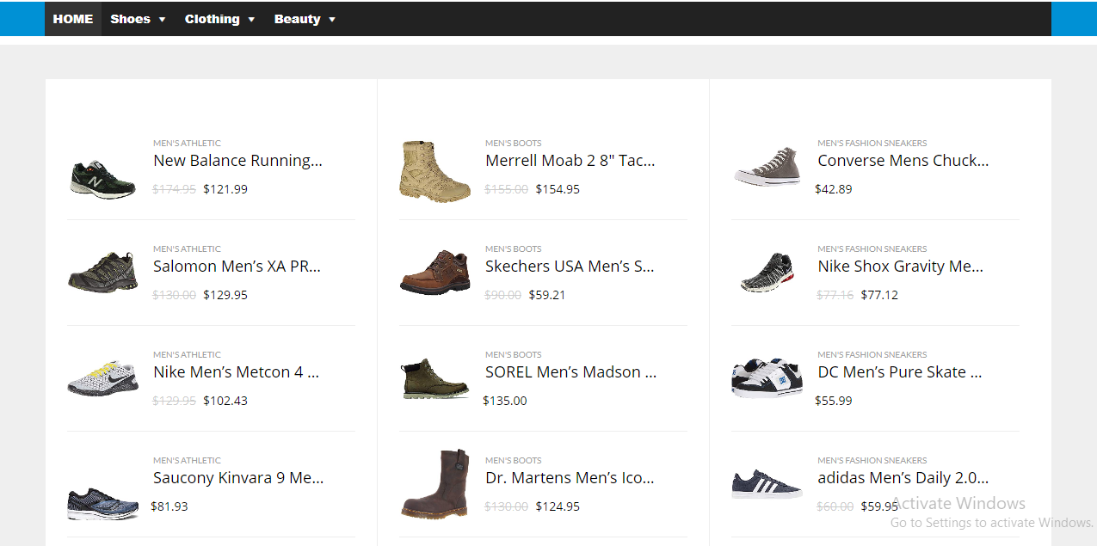Click the Converse Chuck sneaker image

click(x=767, y=167)
